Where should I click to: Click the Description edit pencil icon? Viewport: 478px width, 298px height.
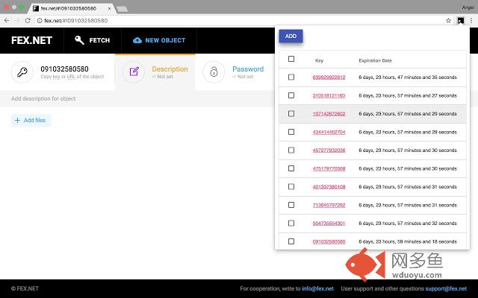pos(134,72)
